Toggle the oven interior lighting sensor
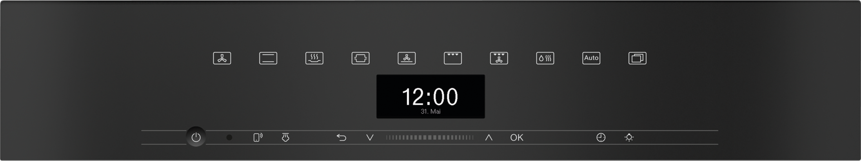Image resolution: width=861 pixels, height=161 pixels. point(629,137)
